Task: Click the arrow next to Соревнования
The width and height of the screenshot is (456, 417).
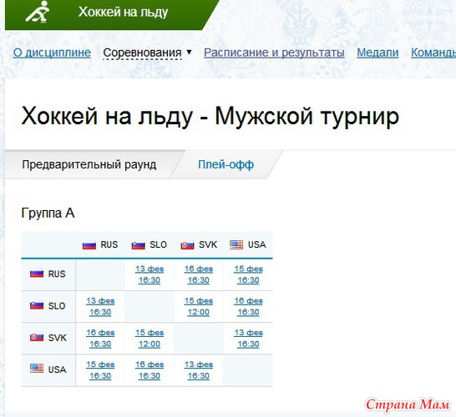Action: click(189, 52)
